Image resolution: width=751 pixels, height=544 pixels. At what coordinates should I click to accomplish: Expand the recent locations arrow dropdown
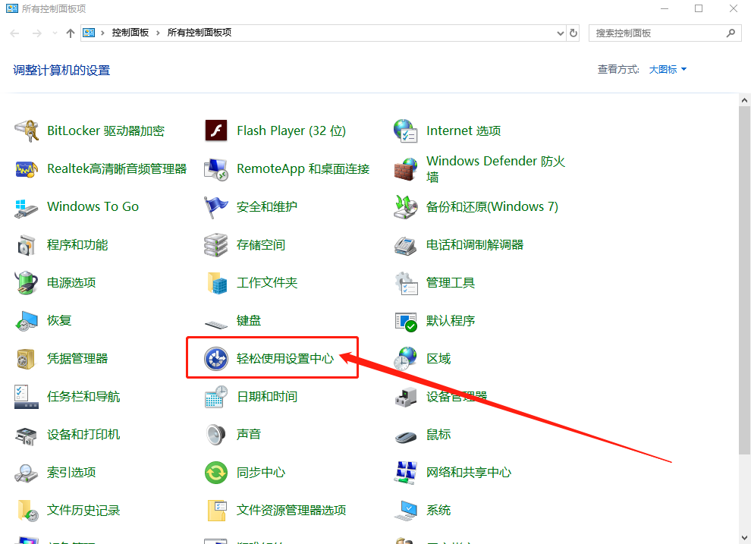55,33
